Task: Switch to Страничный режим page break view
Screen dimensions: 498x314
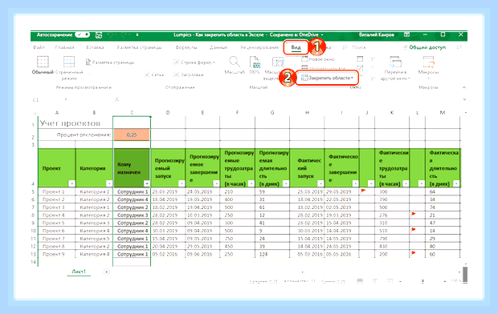Action: (69, 62)
